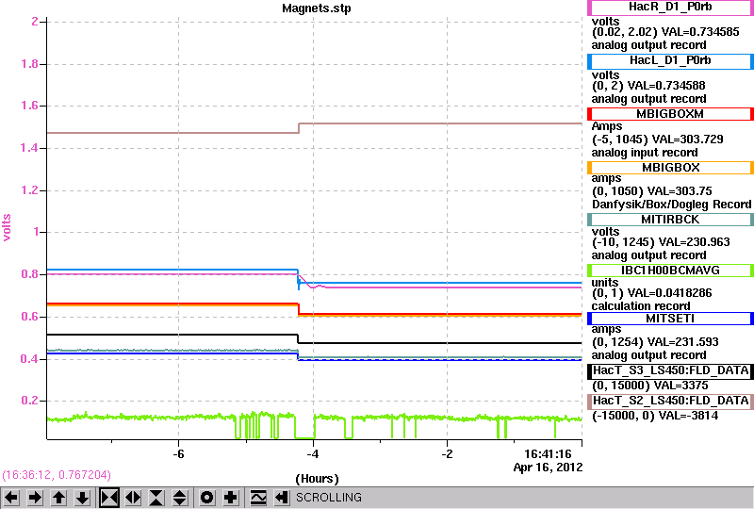Screen dimensions: 754x509
Task: Click the y-axis tick label 1.4
Action: tap(30, 148)
